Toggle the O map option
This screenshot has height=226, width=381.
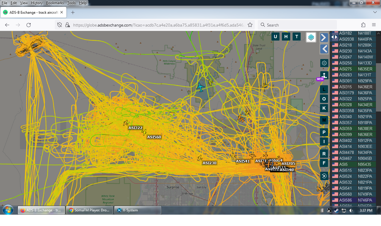coord(324,99)
